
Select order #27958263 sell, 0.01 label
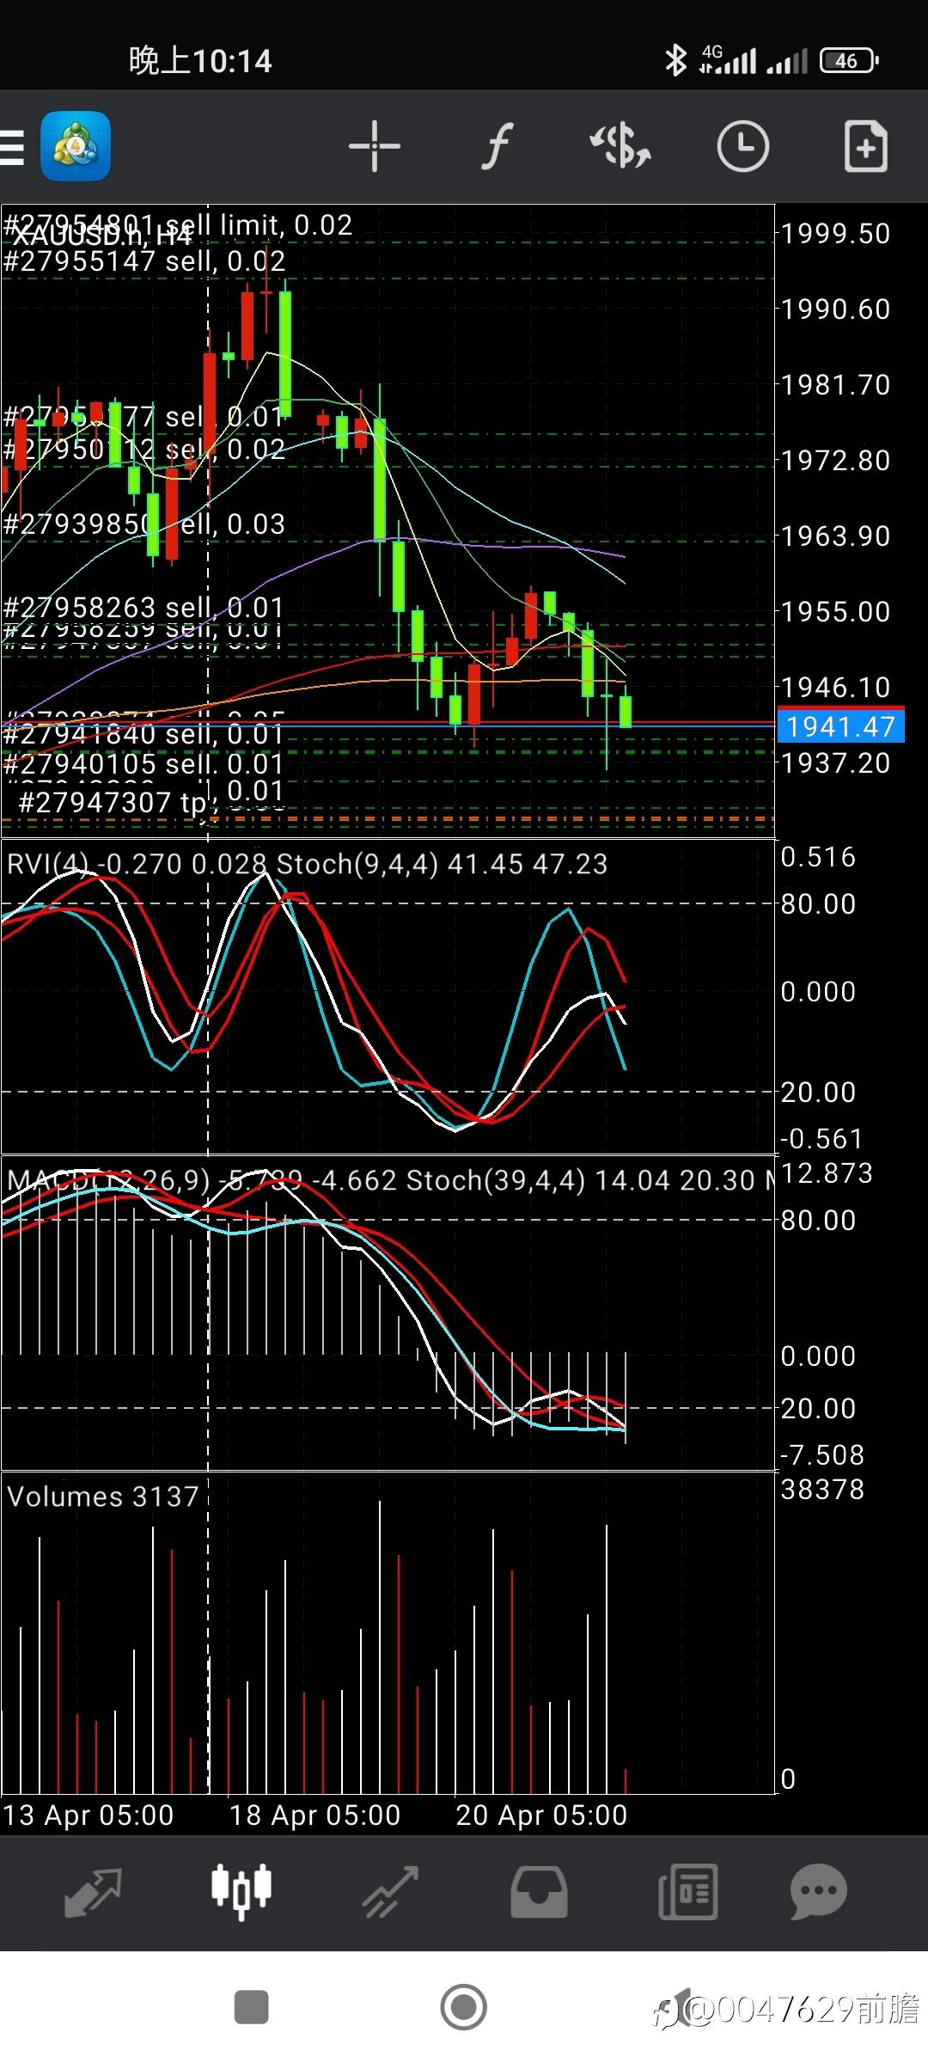click(x=143, y=607)
